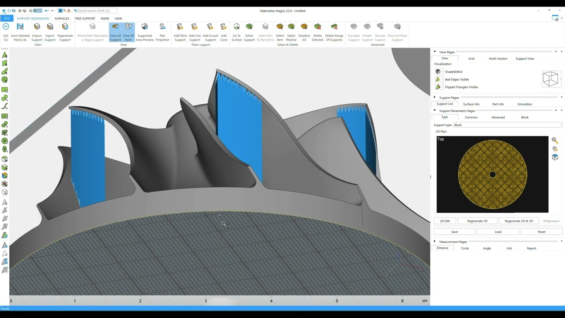The height and width of the screenshot is (318, 565).
Task: Click the 2D Edit button
Action: tap(445, 221)
